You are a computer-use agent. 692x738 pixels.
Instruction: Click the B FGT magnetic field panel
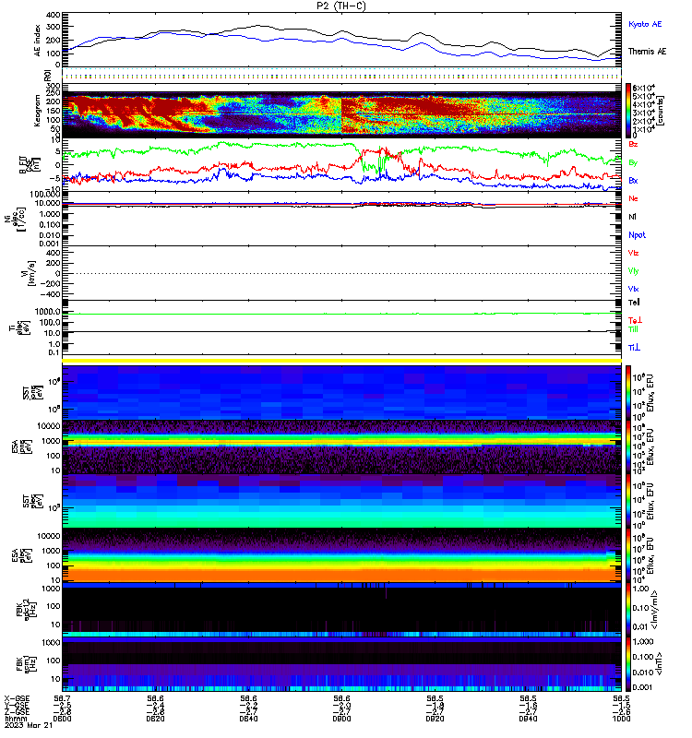click(341, 165)
